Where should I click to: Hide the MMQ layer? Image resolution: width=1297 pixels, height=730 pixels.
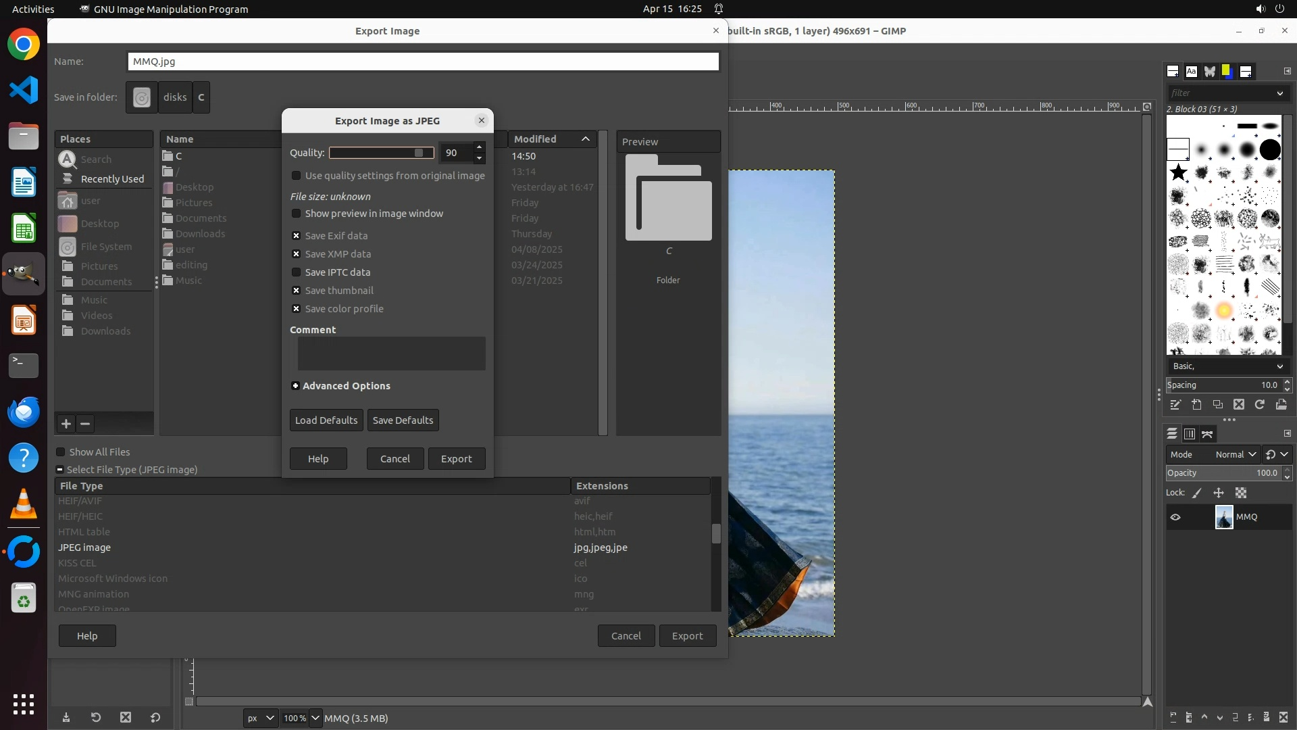tap(1175, 517)
